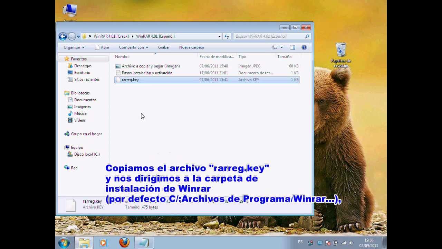Screen dimensions: 442x249
Task: Click the forward navigation arrow
Action: point(71,36)
